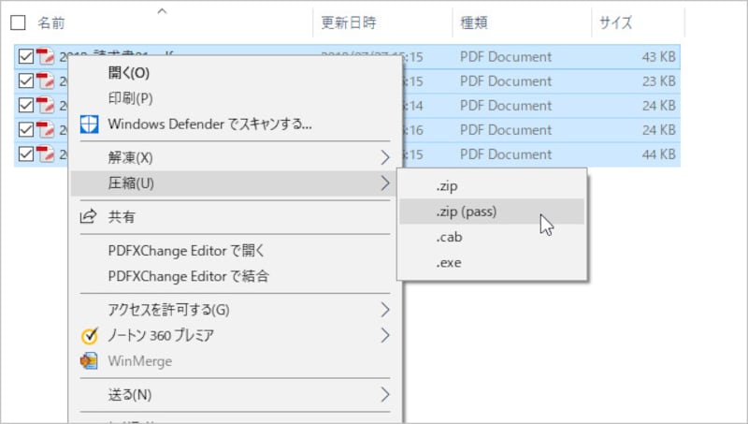Uncheck the first file's checkbox
The width and height of the screenshot is (748, 424).
coord(25,57)
